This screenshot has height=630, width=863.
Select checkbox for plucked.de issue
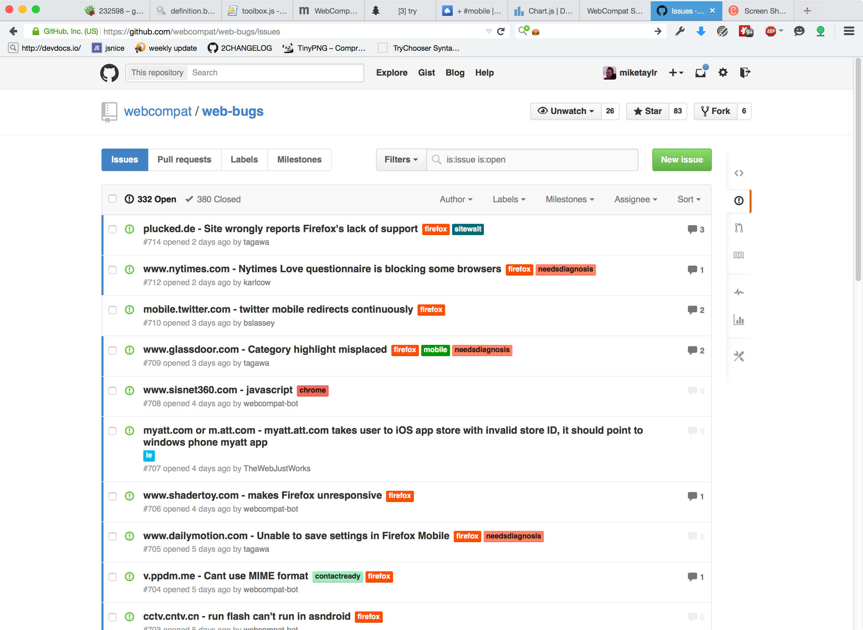click(x=112, y=229)
